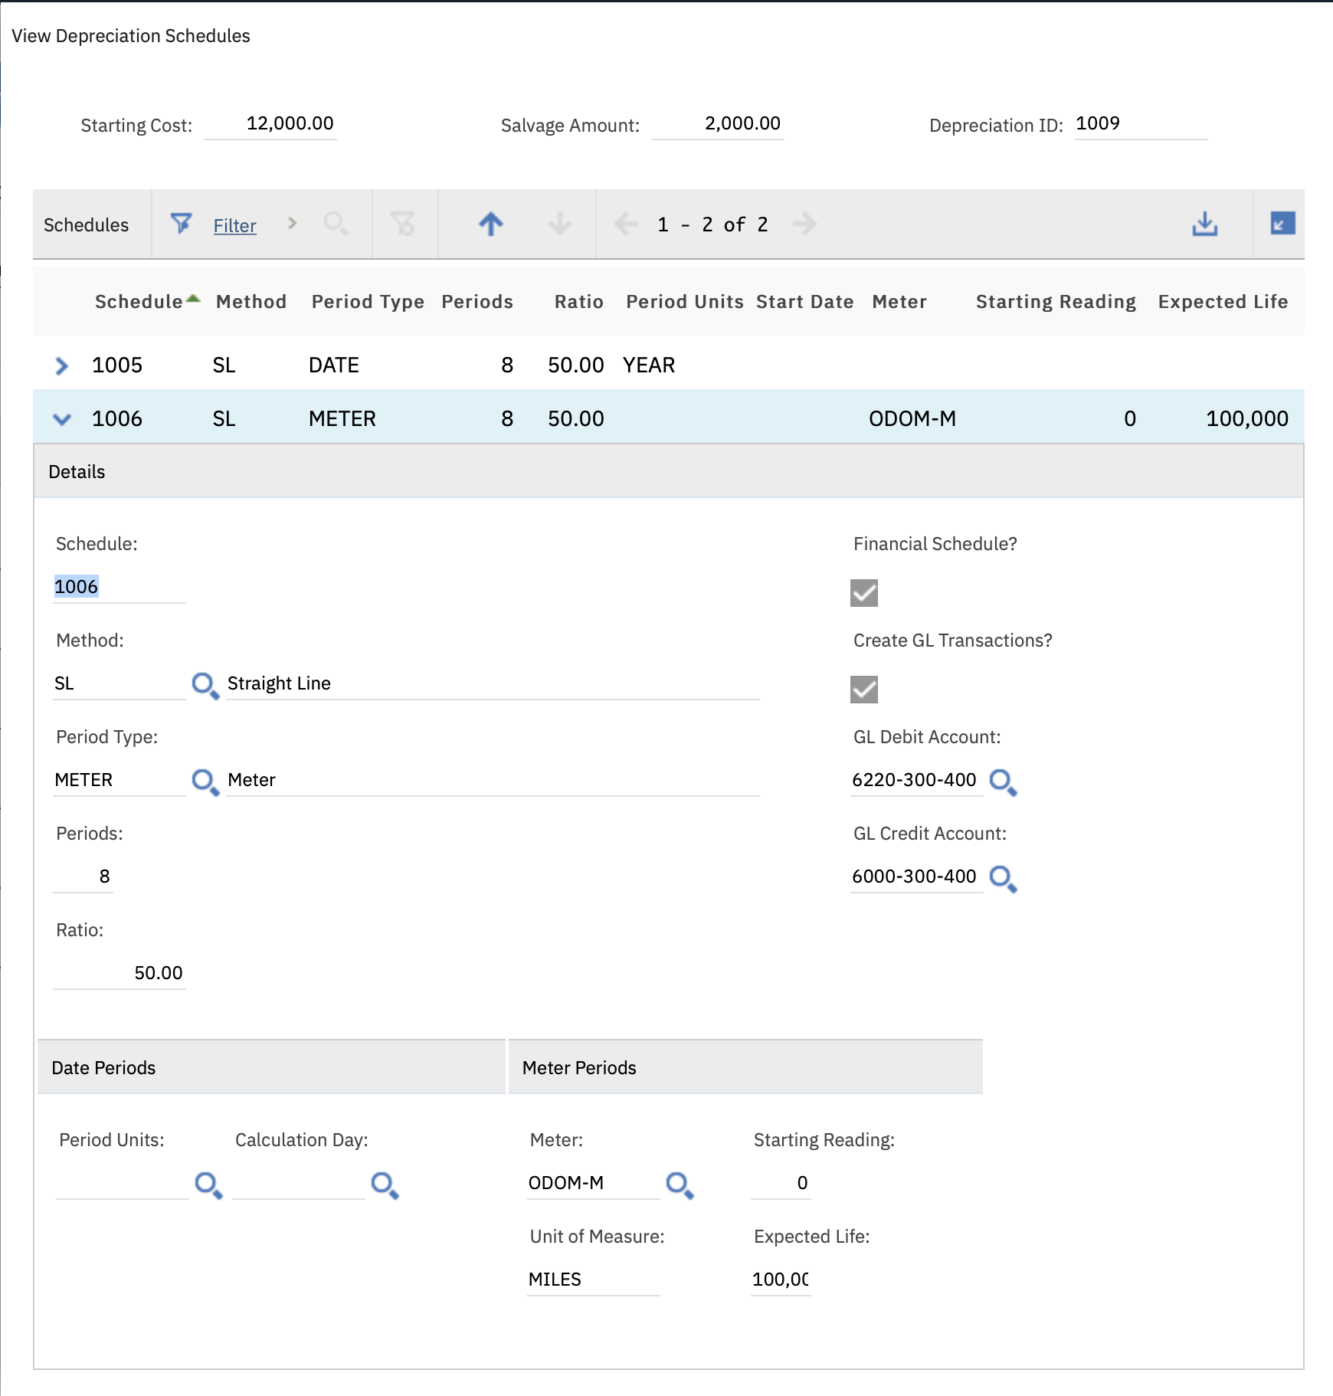Screen dimensions: 1333x1396
Task: Click the Expected Life field showing 100,000
Action: pyautogui.click(x=780, y=1279)
